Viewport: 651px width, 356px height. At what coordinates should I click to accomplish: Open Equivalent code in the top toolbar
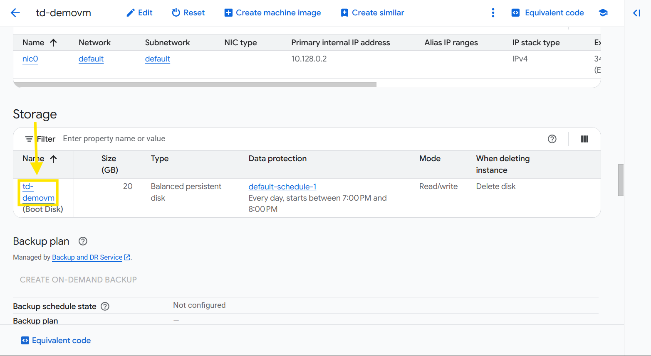[548, 13]
